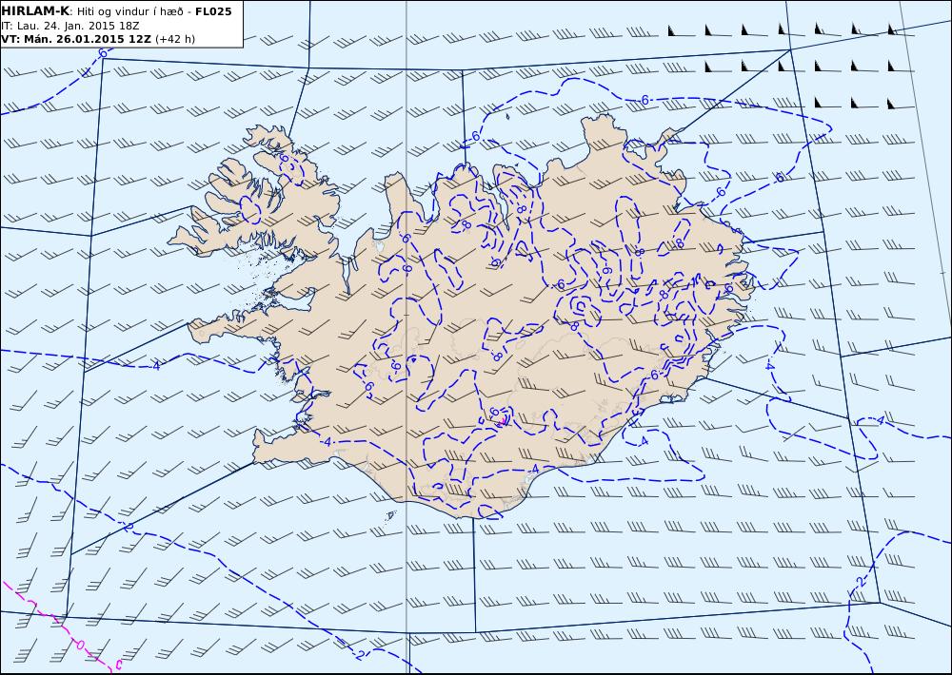Click the magenta 0 isotherm label
Viewport: 952px width, 675px height.
pyautogui.click(x=80, y=644)
